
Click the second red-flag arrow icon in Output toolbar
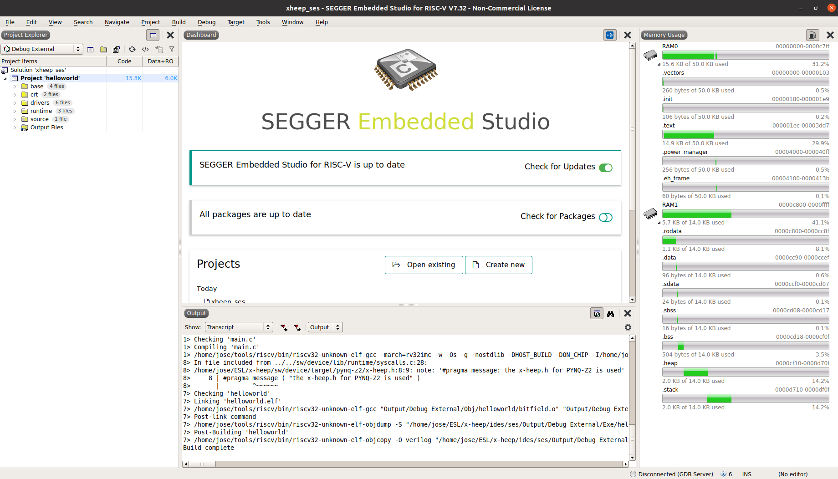297,327
